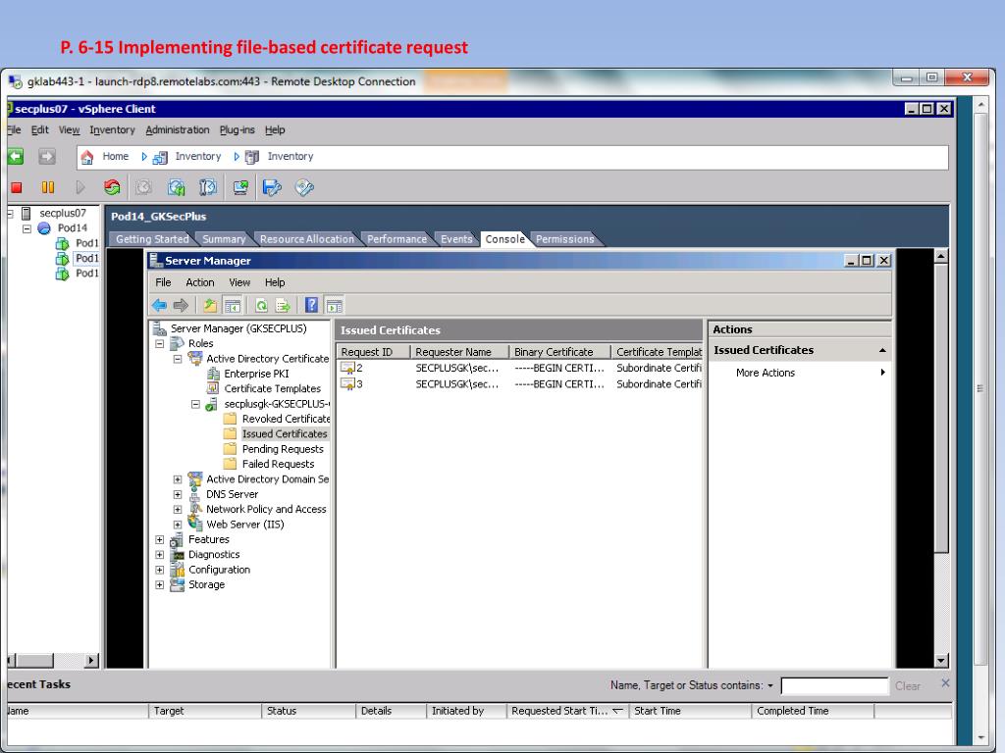1005x753 pixels.
Task: Expand the Features node
Action: (160, 540)
